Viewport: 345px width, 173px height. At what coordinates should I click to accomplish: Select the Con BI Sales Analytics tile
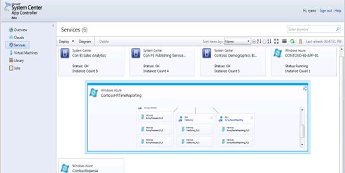91,61
